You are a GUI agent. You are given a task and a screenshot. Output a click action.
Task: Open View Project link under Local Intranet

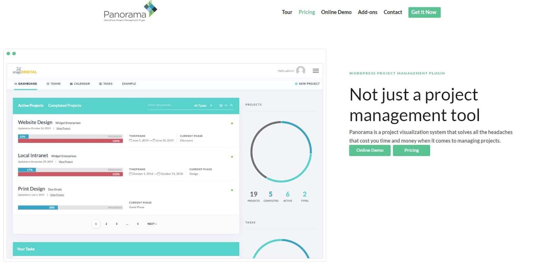66,162
